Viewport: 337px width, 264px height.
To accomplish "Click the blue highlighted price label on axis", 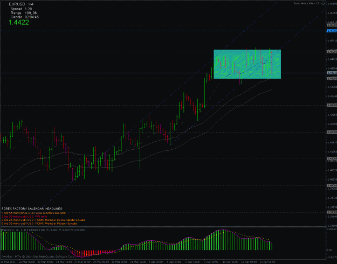I will [332, 31].
